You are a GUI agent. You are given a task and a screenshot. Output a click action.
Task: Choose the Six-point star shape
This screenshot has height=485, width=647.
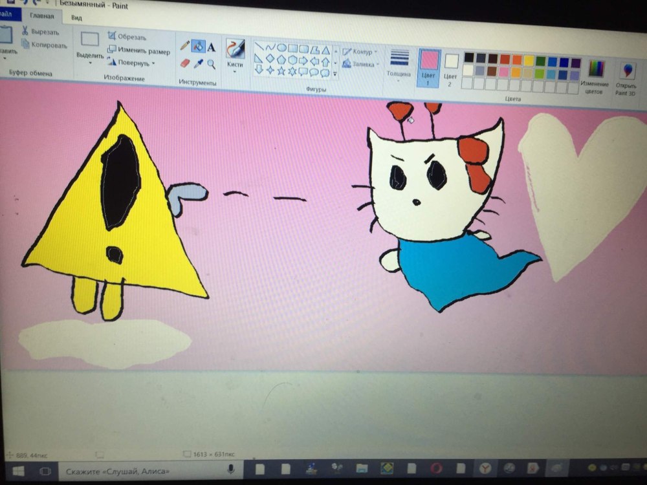(292, 71)
